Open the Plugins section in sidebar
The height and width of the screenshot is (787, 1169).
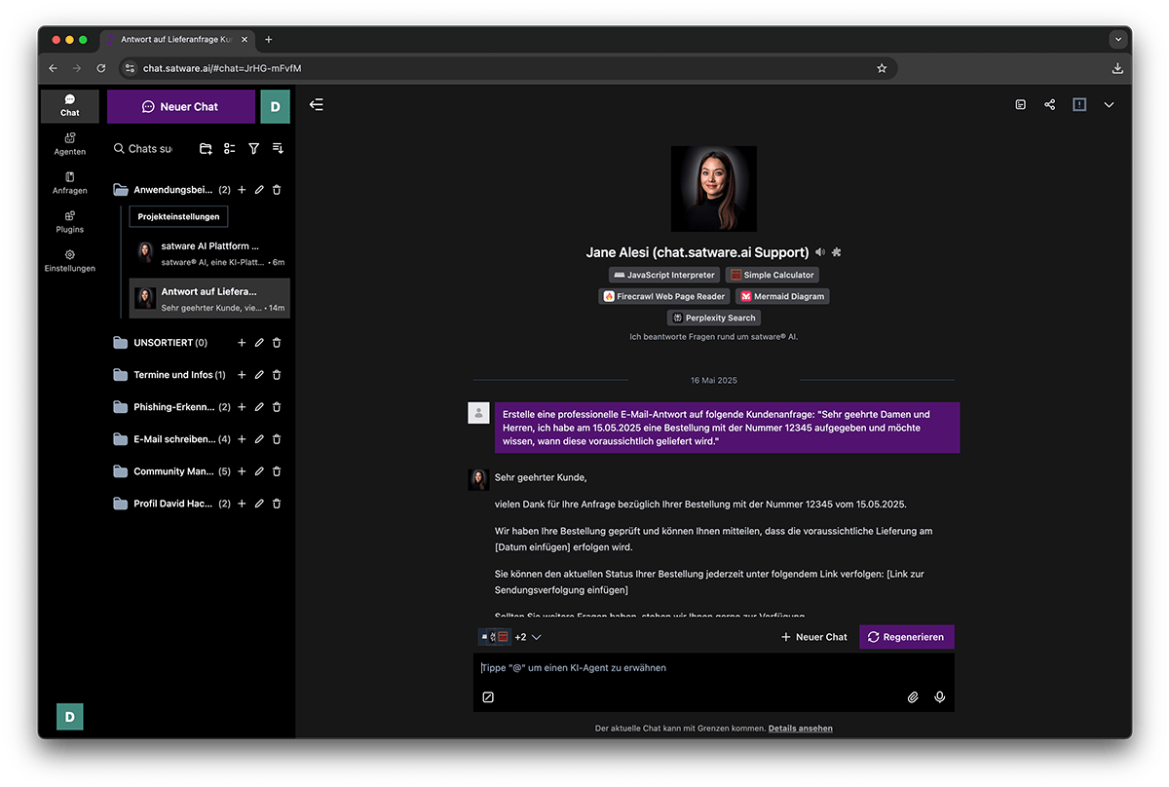(x=70, y=222)
